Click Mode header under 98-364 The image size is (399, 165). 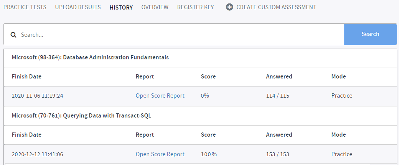tap(338, 77)
